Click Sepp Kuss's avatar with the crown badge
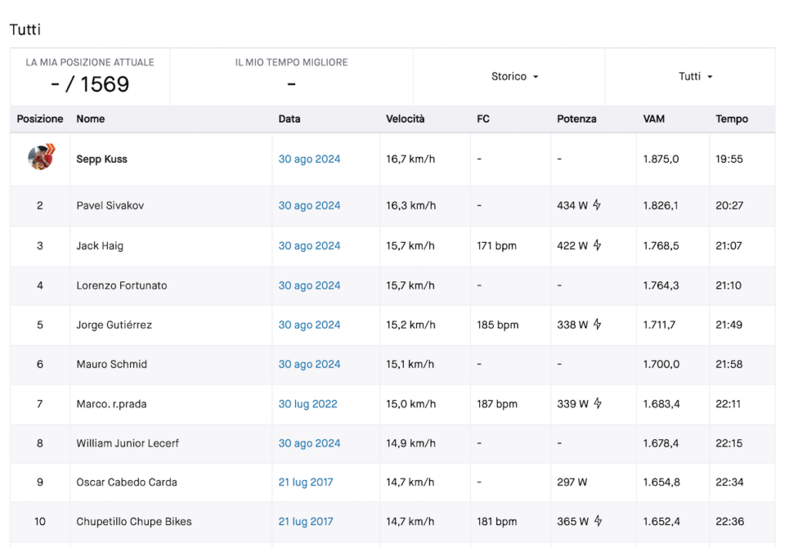The image size is (789, 548). (42, 157)
